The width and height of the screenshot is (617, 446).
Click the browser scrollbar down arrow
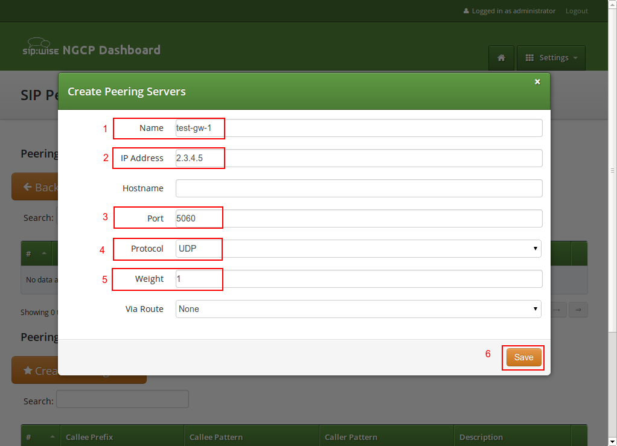pyautogui.click(x=613, y=442)
